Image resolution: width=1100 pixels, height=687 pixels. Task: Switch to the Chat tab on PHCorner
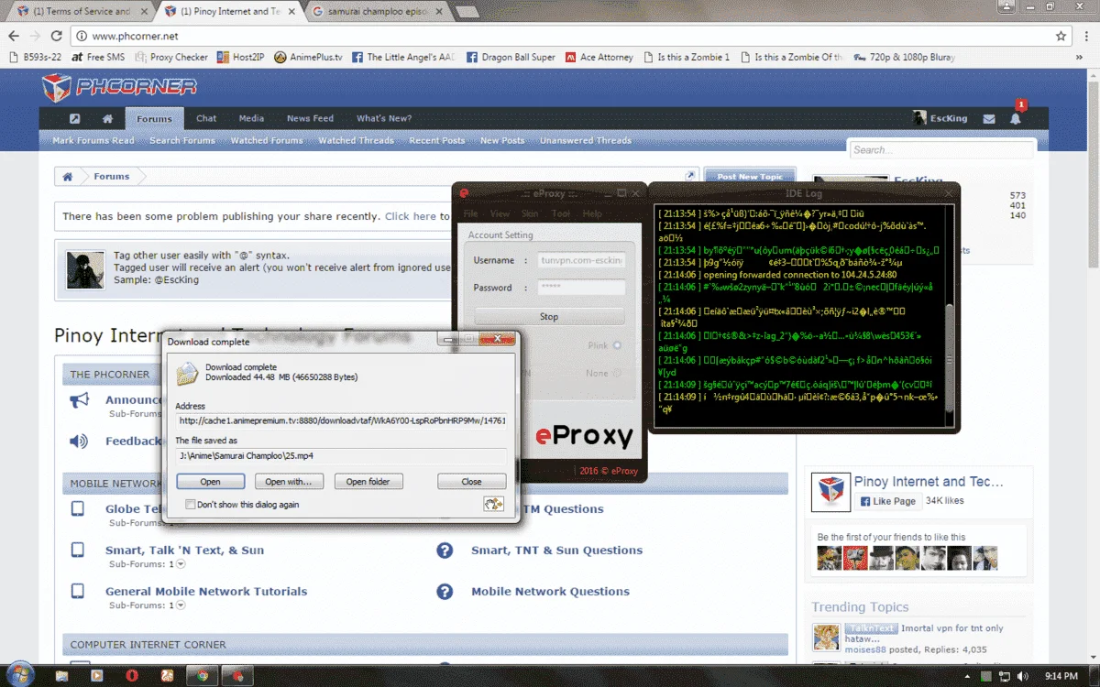206,118
